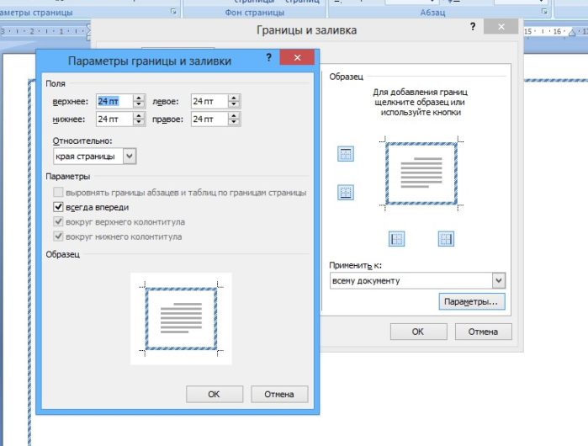The width and height of the screenshot is (588, 446).
Task: Close the Параметры границы и заливки dialog
Action: click(x=296, y=58)
